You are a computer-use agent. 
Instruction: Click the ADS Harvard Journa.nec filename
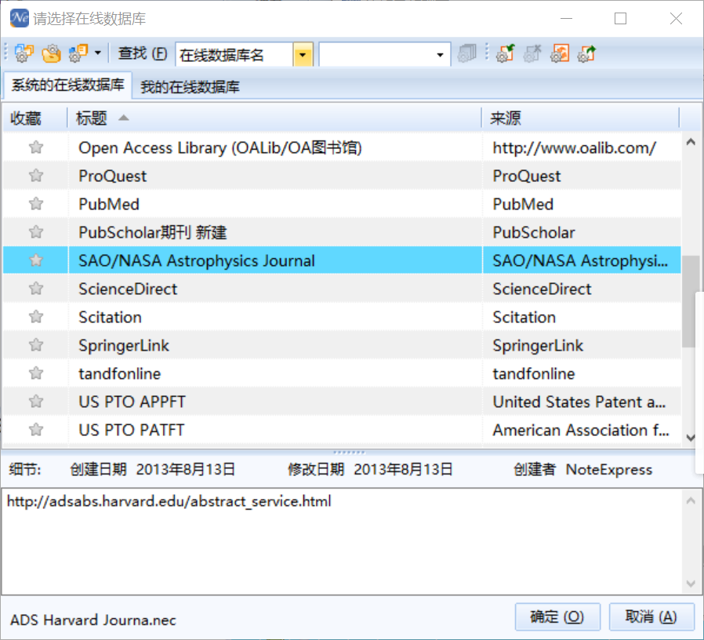click(93, 620)
